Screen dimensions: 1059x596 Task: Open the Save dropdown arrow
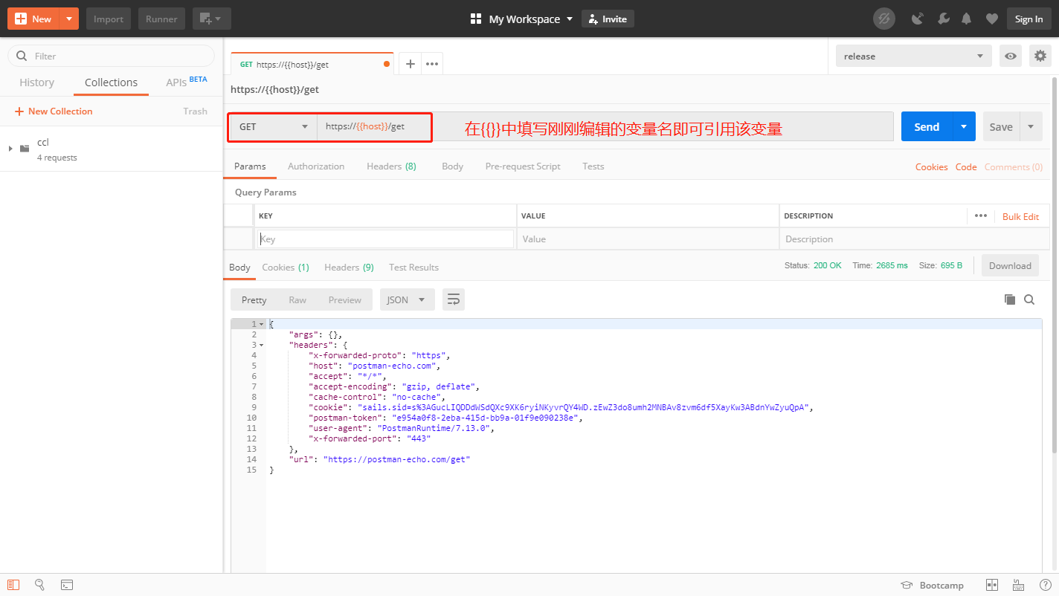pos(1031,127)
